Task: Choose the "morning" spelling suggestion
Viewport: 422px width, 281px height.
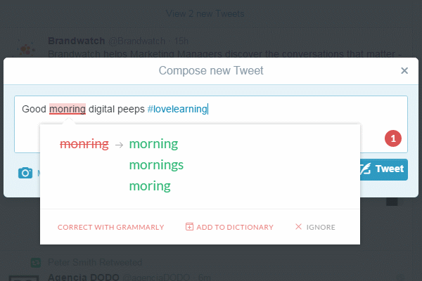Action: (153, 144)
